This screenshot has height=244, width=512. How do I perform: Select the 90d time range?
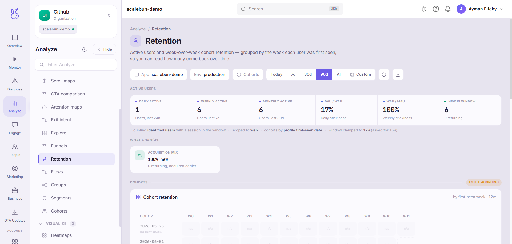[x=324, y=75]
